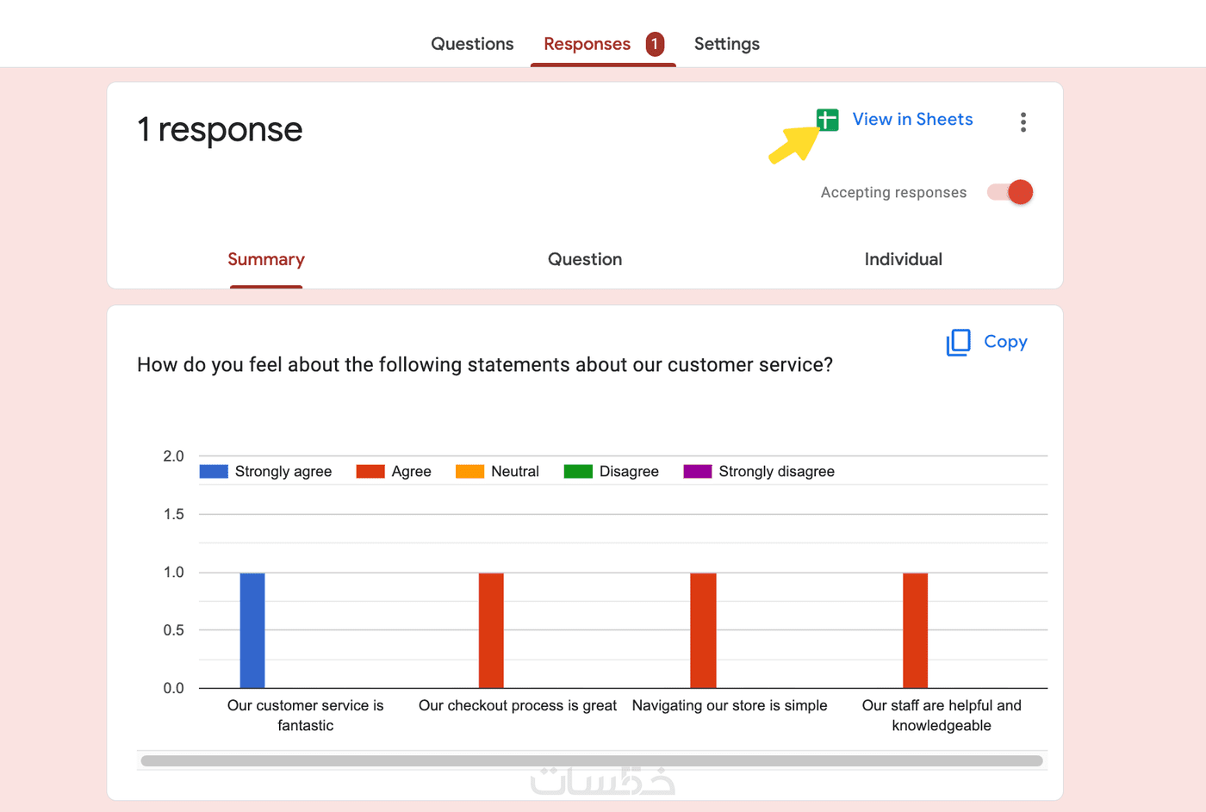Switch to the Question view
1206x812 pixels.
pos(585,259)
